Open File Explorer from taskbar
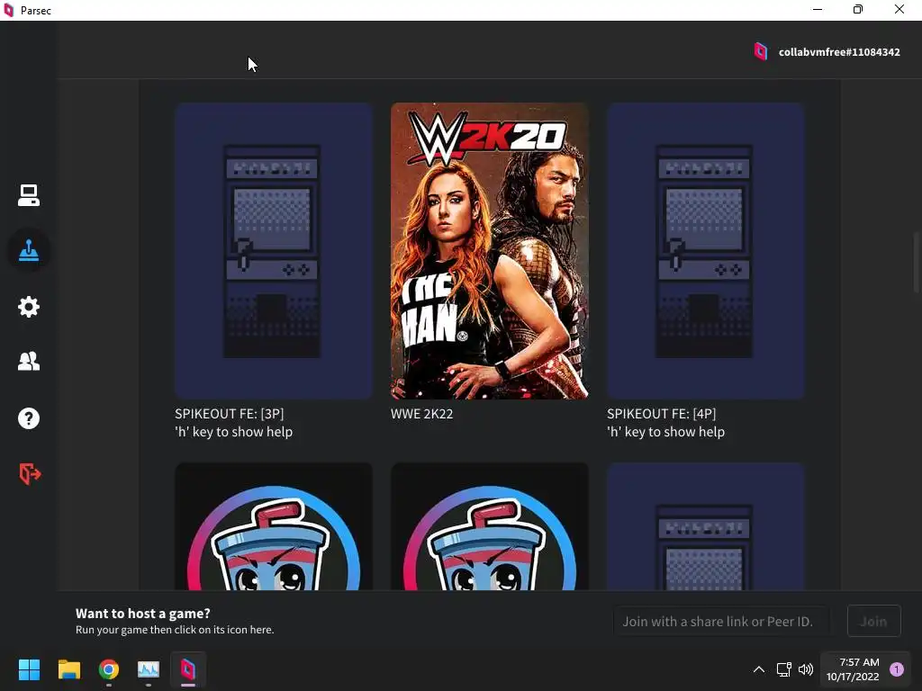The height and width of the screenshot is (691, 922). pos(69,669)
